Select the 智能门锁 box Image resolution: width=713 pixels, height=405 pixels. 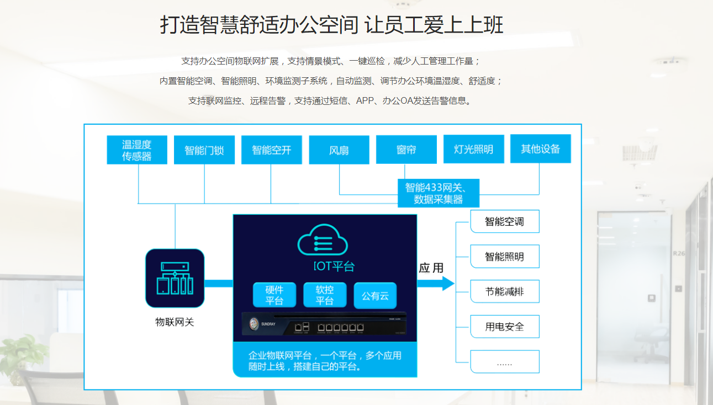(x=204, y=150)
